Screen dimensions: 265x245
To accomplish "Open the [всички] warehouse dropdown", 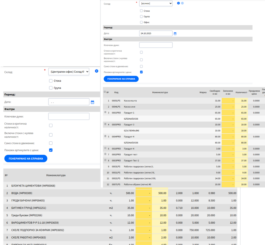I will (156, 3).
